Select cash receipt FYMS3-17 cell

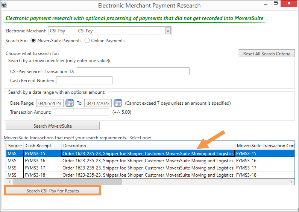pos(42,168)
